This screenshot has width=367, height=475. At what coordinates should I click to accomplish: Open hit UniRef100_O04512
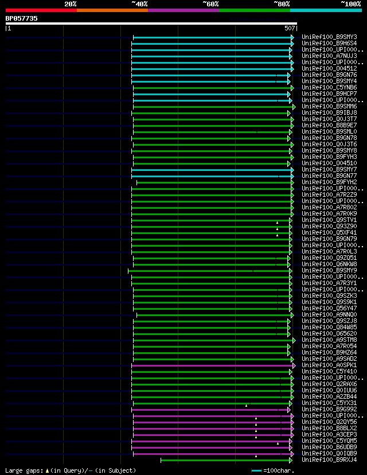click(x=329, y=68)
